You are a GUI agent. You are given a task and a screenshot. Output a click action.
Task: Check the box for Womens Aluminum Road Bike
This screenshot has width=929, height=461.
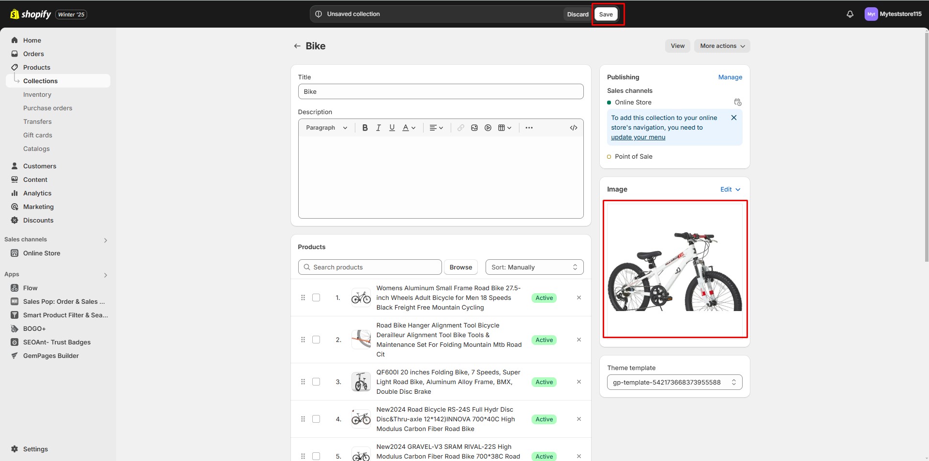pyautogui.click(x=316, y=297)
